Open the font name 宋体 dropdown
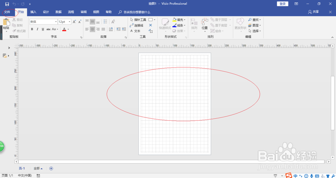 pos(56,22)
